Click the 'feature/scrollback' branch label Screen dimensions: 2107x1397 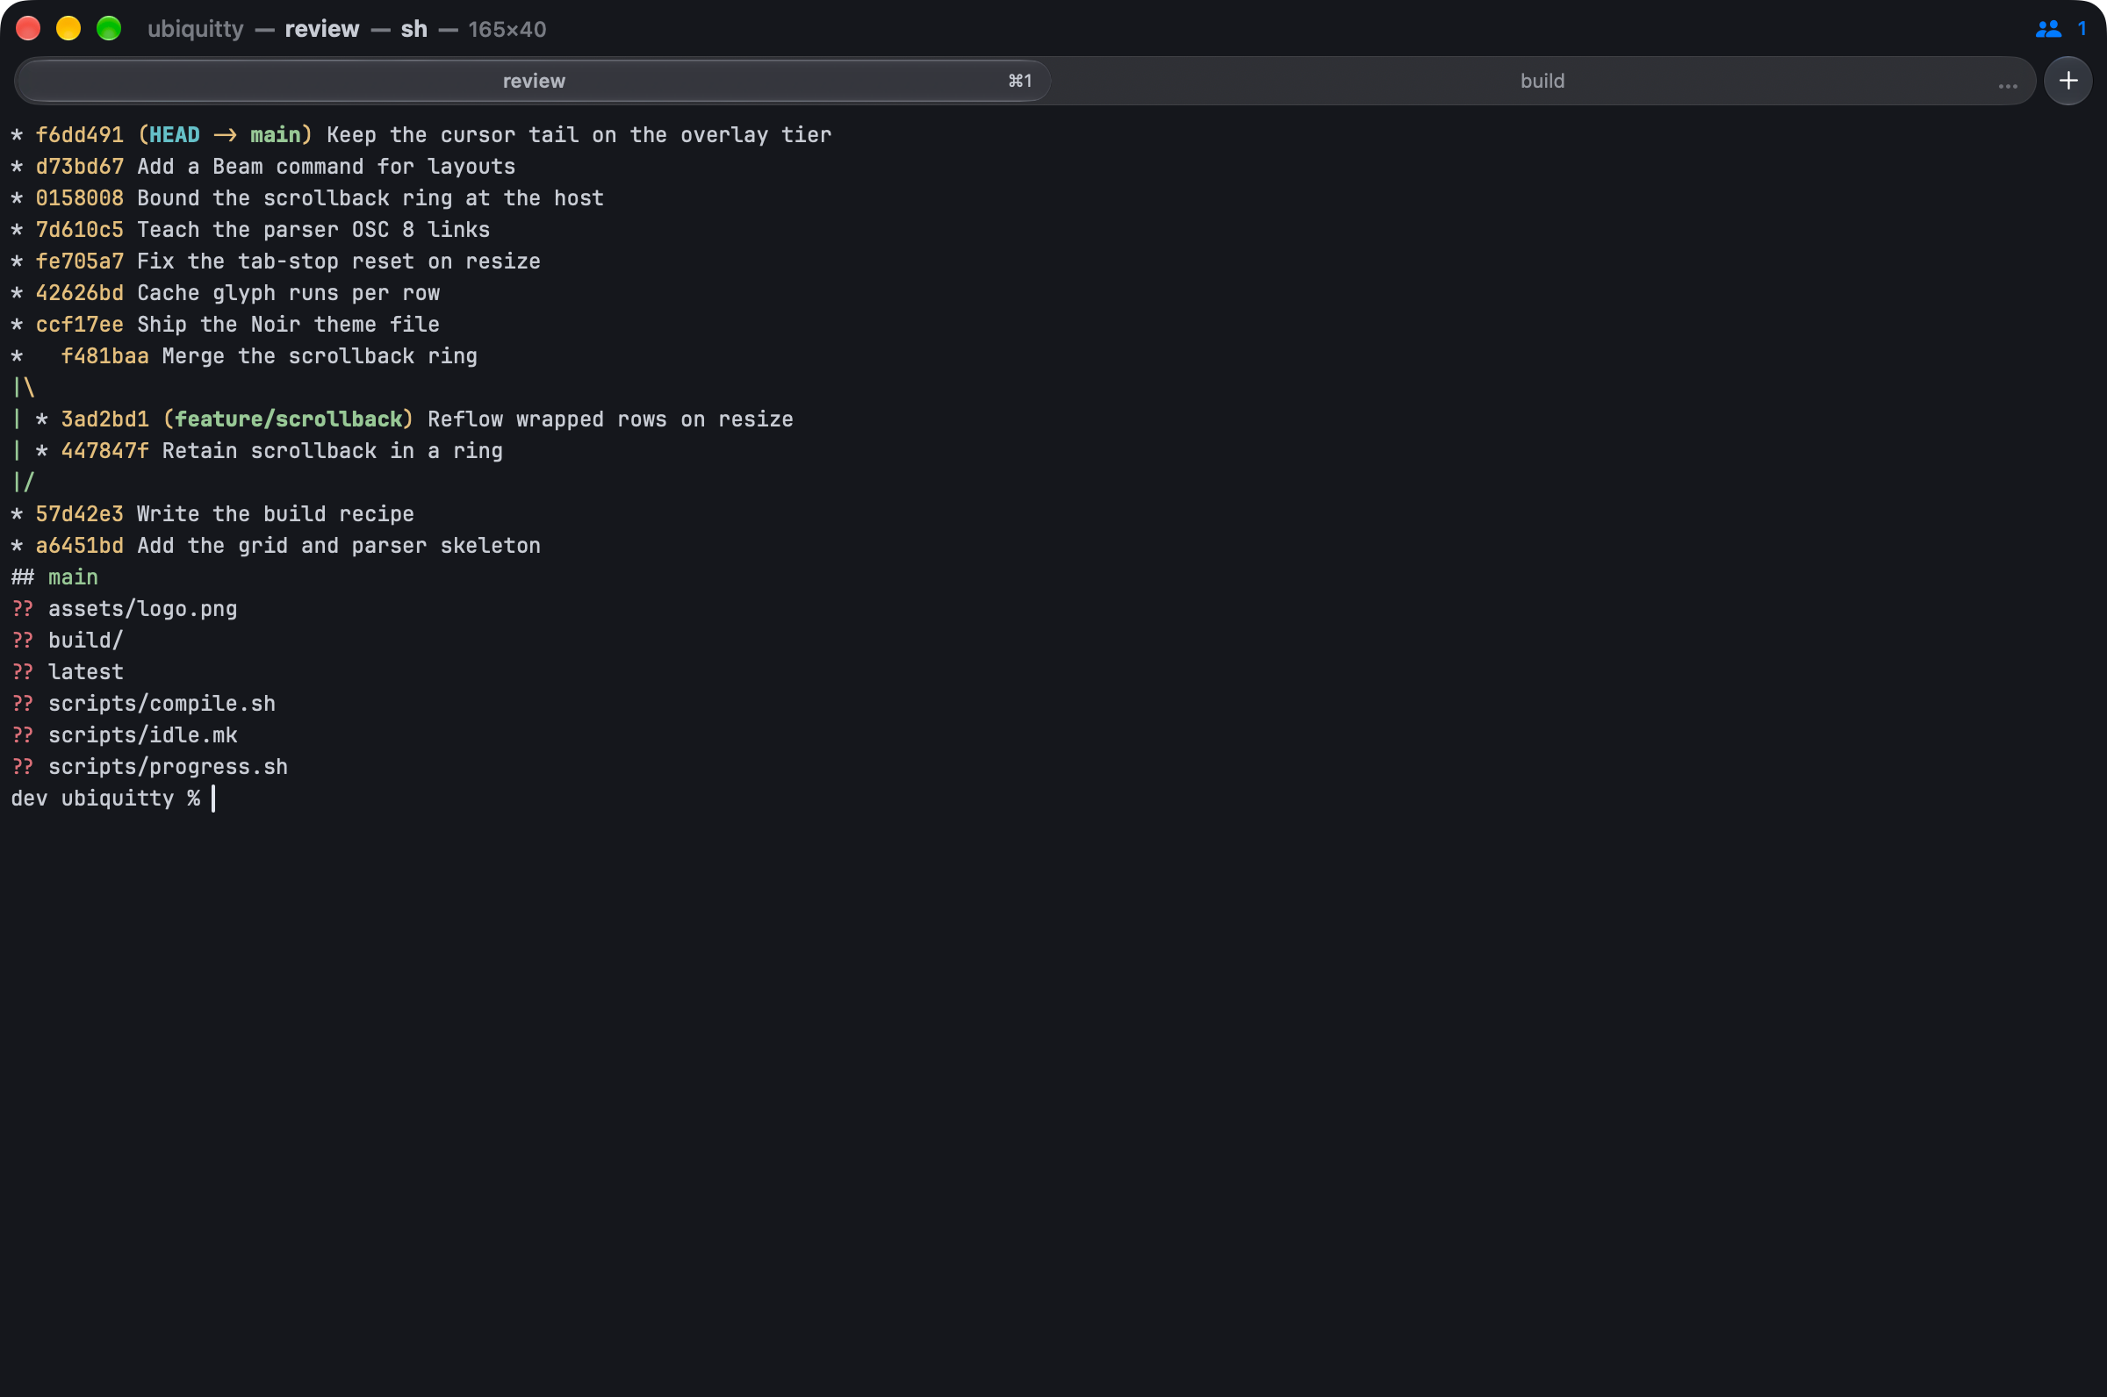pos(288,419)
